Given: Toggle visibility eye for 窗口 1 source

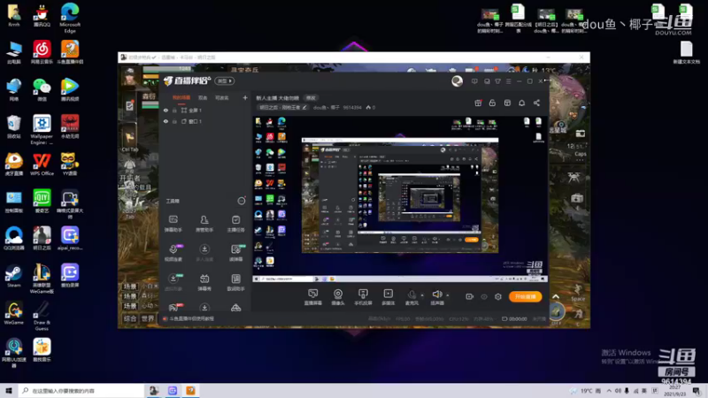Looking at the screenshot, I should pos(165,121).
